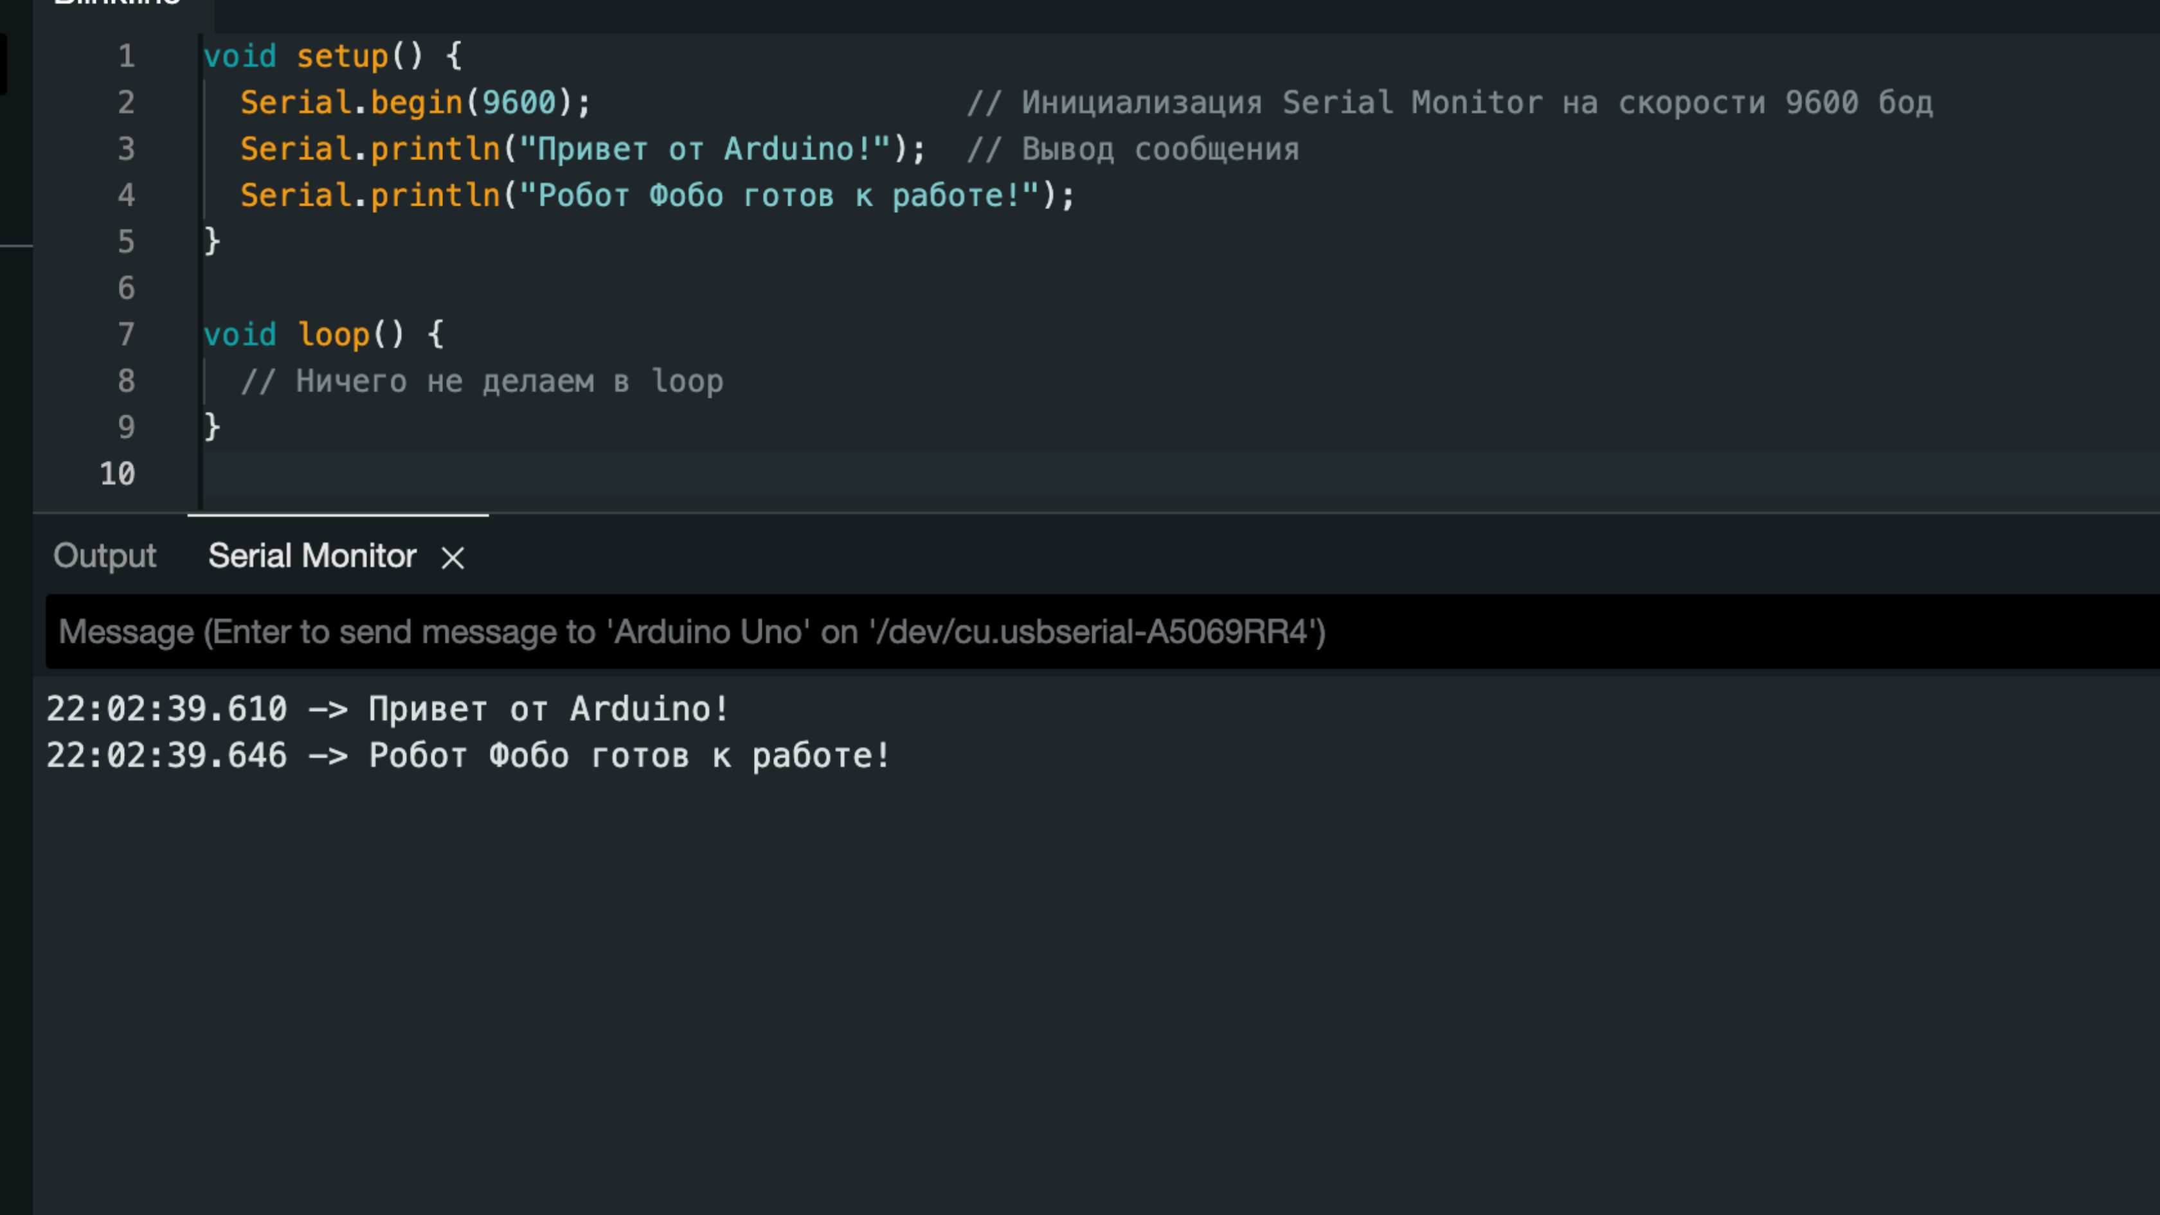Click the "Робот Фобо готов к работе!" code string

tap(780, 195)
